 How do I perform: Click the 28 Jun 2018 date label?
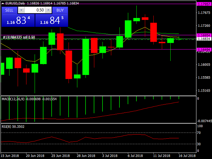pyautogui.click(x=86, y=156)
